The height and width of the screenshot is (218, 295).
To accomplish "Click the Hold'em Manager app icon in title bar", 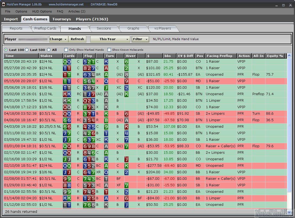I will tap(3, 4).
